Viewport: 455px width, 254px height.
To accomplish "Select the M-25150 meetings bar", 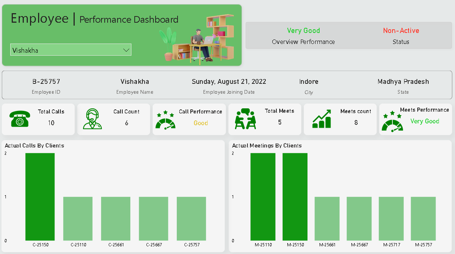I will (295, 197).
